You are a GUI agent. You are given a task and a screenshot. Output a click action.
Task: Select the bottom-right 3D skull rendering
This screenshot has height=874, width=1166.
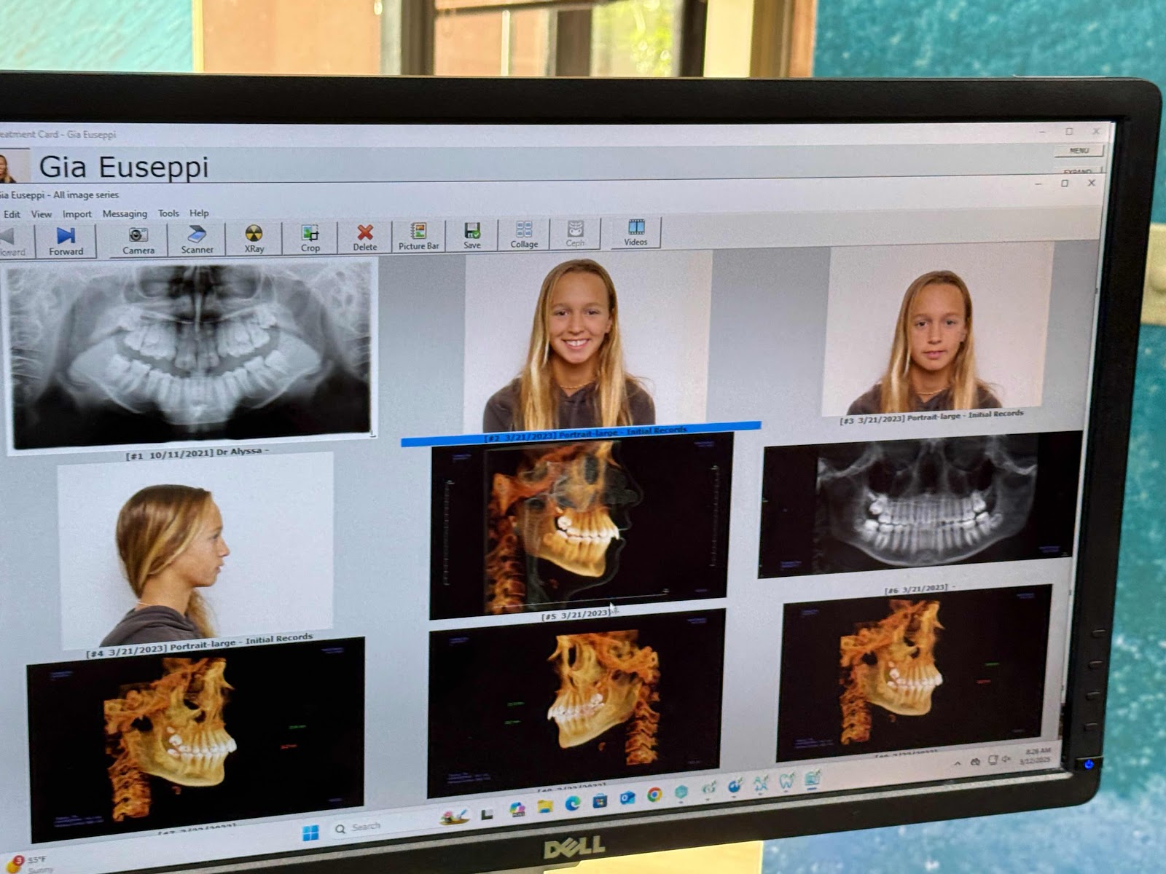pyautogui.click(x=915, y=672)
